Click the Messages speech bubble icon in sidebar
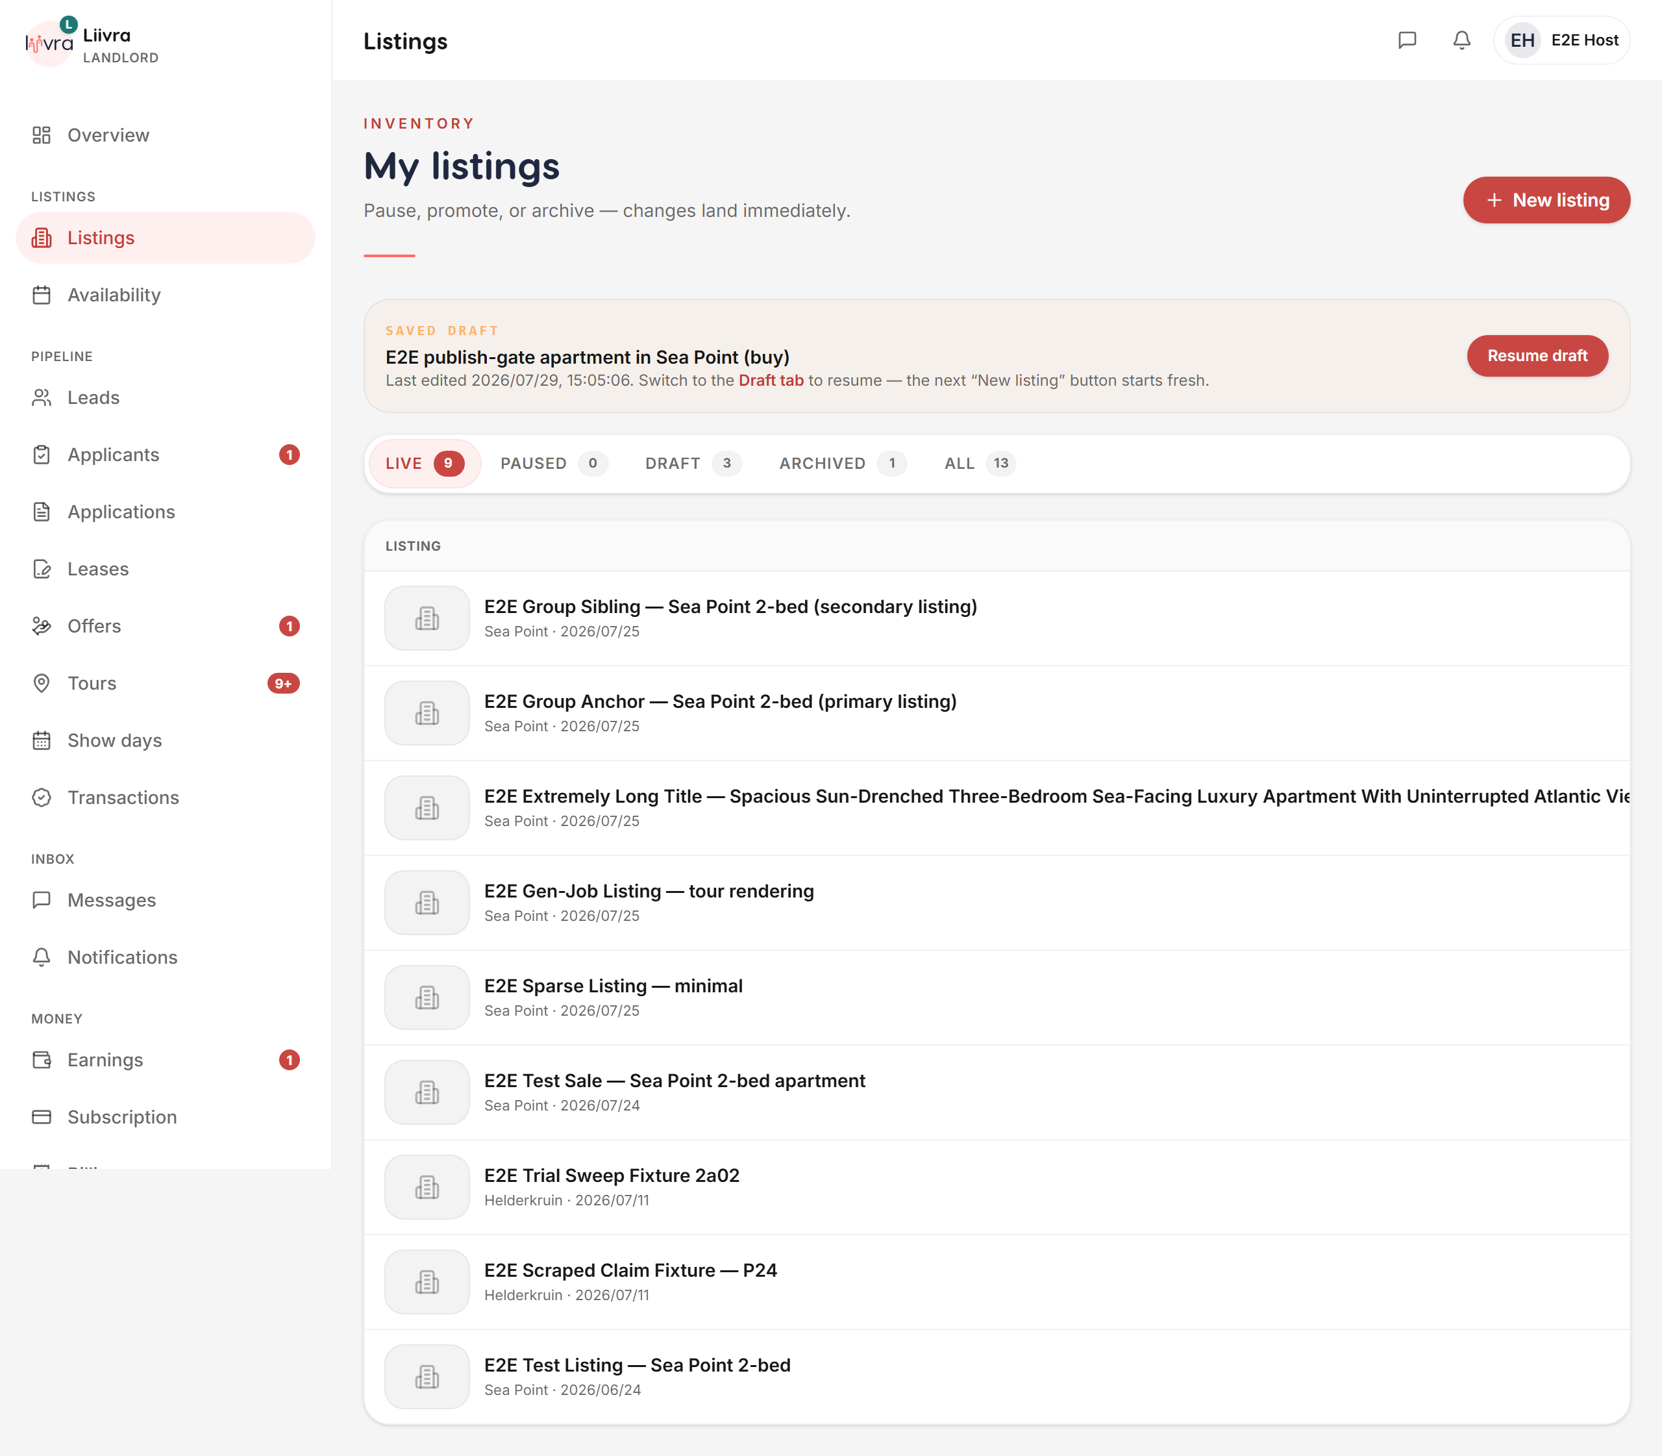 (42, 900)
